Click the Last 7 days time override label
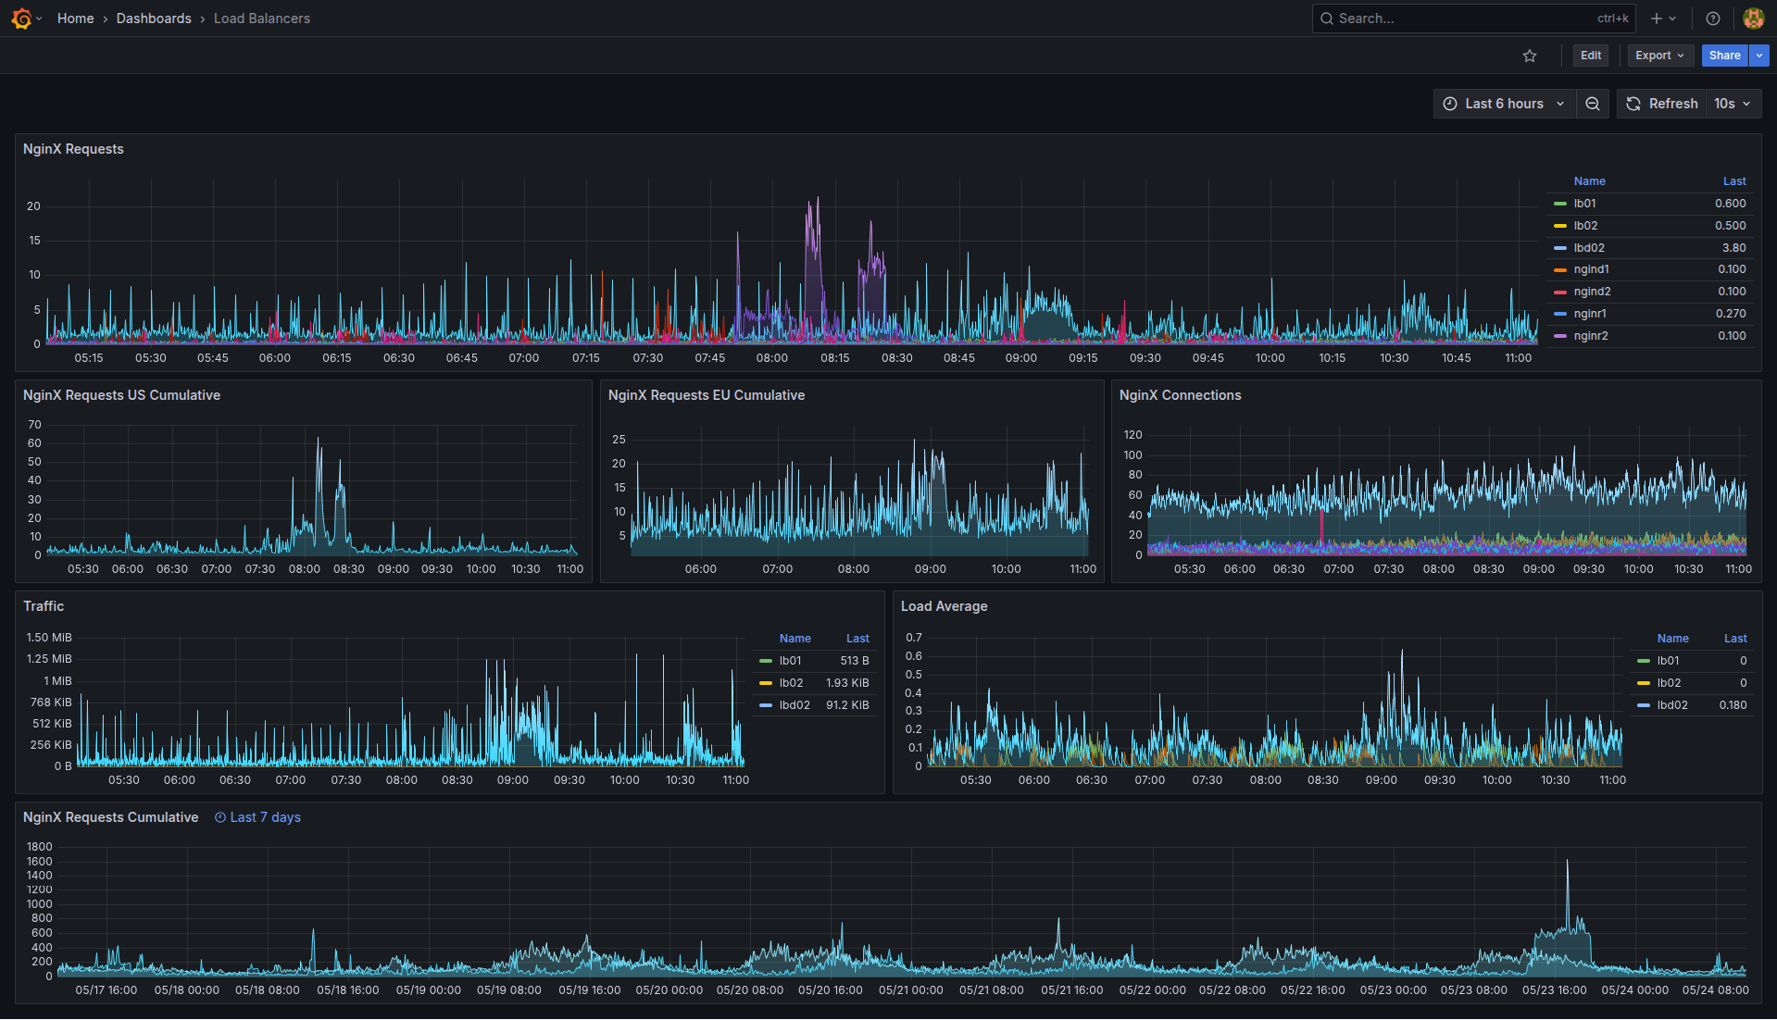 [x=265, y=817]
